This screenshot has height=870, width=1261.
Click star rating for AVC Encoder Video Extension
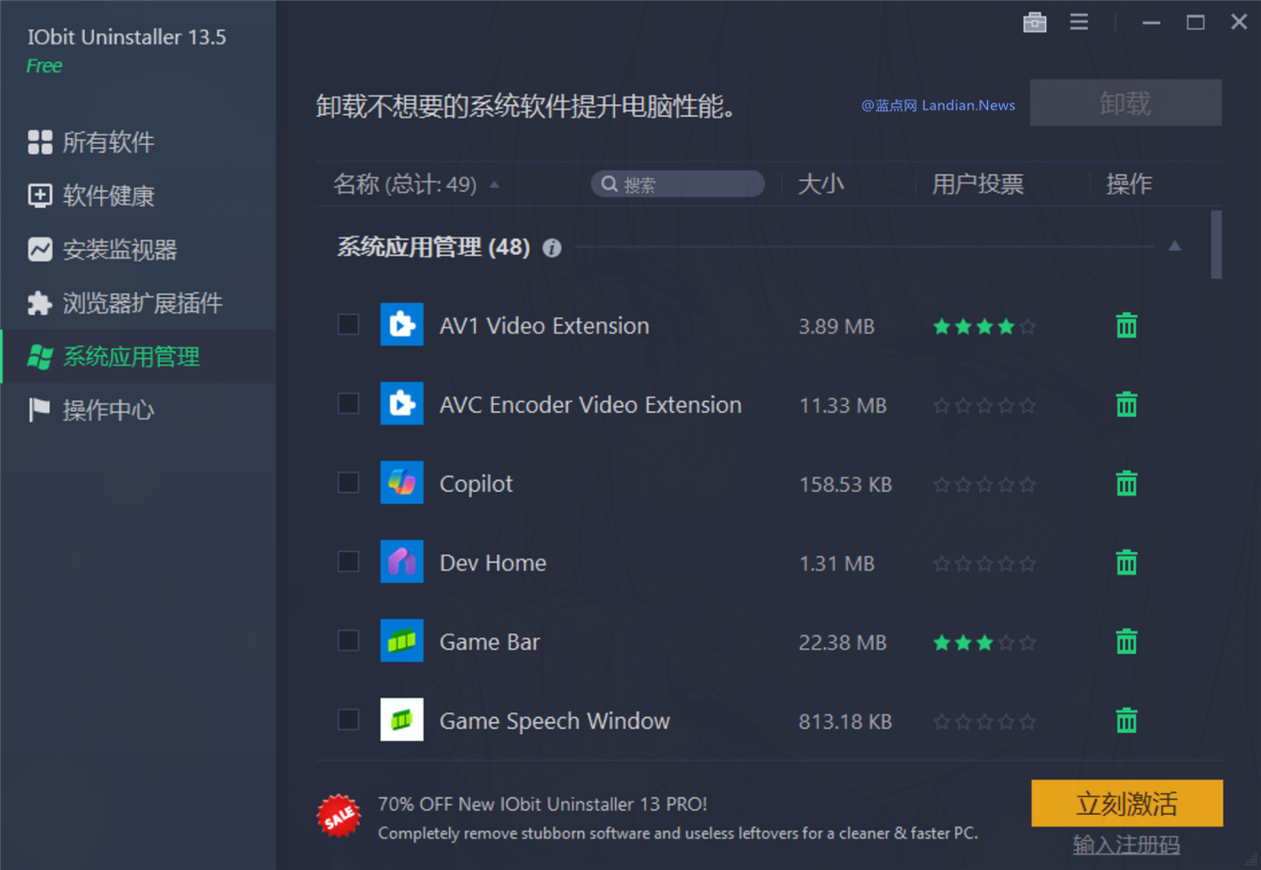[984, 405]
